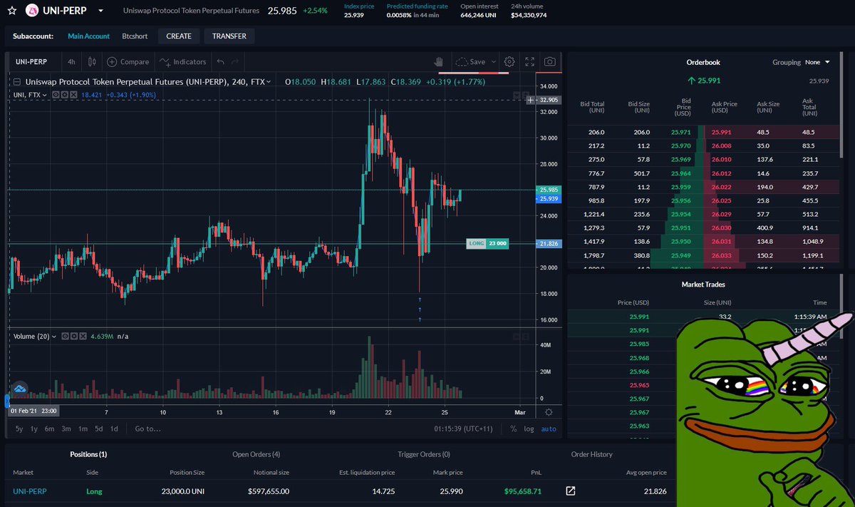Click Go to... date picker

(x=148, y=429)
